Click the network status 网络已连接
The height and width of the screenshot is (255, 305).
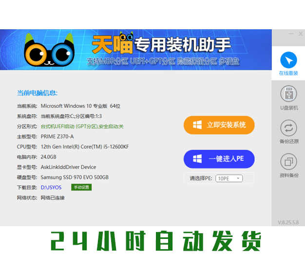tap(53, 198)
